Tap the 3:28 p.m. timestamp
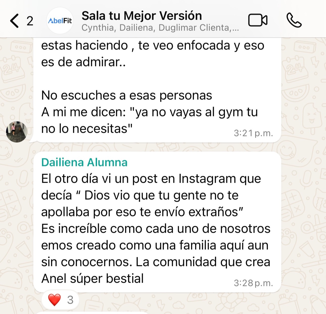Screen dimensions: 326x314 (253, 283)
